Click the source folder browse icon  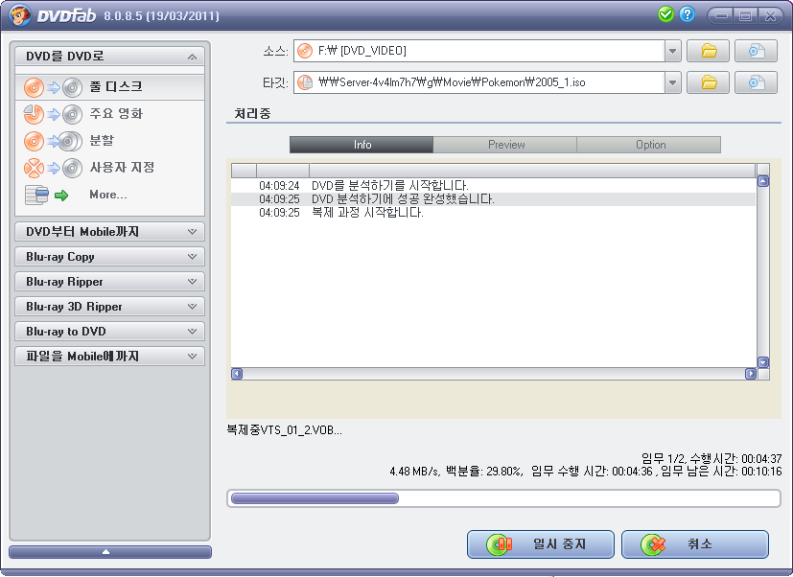tap(709, 51)
